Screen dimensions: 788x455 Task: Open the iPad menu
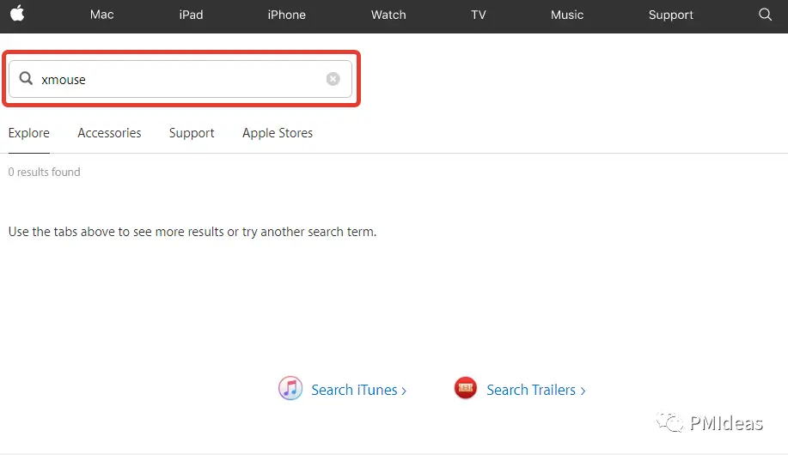191,15
